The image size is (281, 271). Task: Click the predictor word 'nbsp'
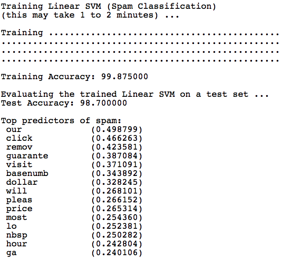pos(17,235)
